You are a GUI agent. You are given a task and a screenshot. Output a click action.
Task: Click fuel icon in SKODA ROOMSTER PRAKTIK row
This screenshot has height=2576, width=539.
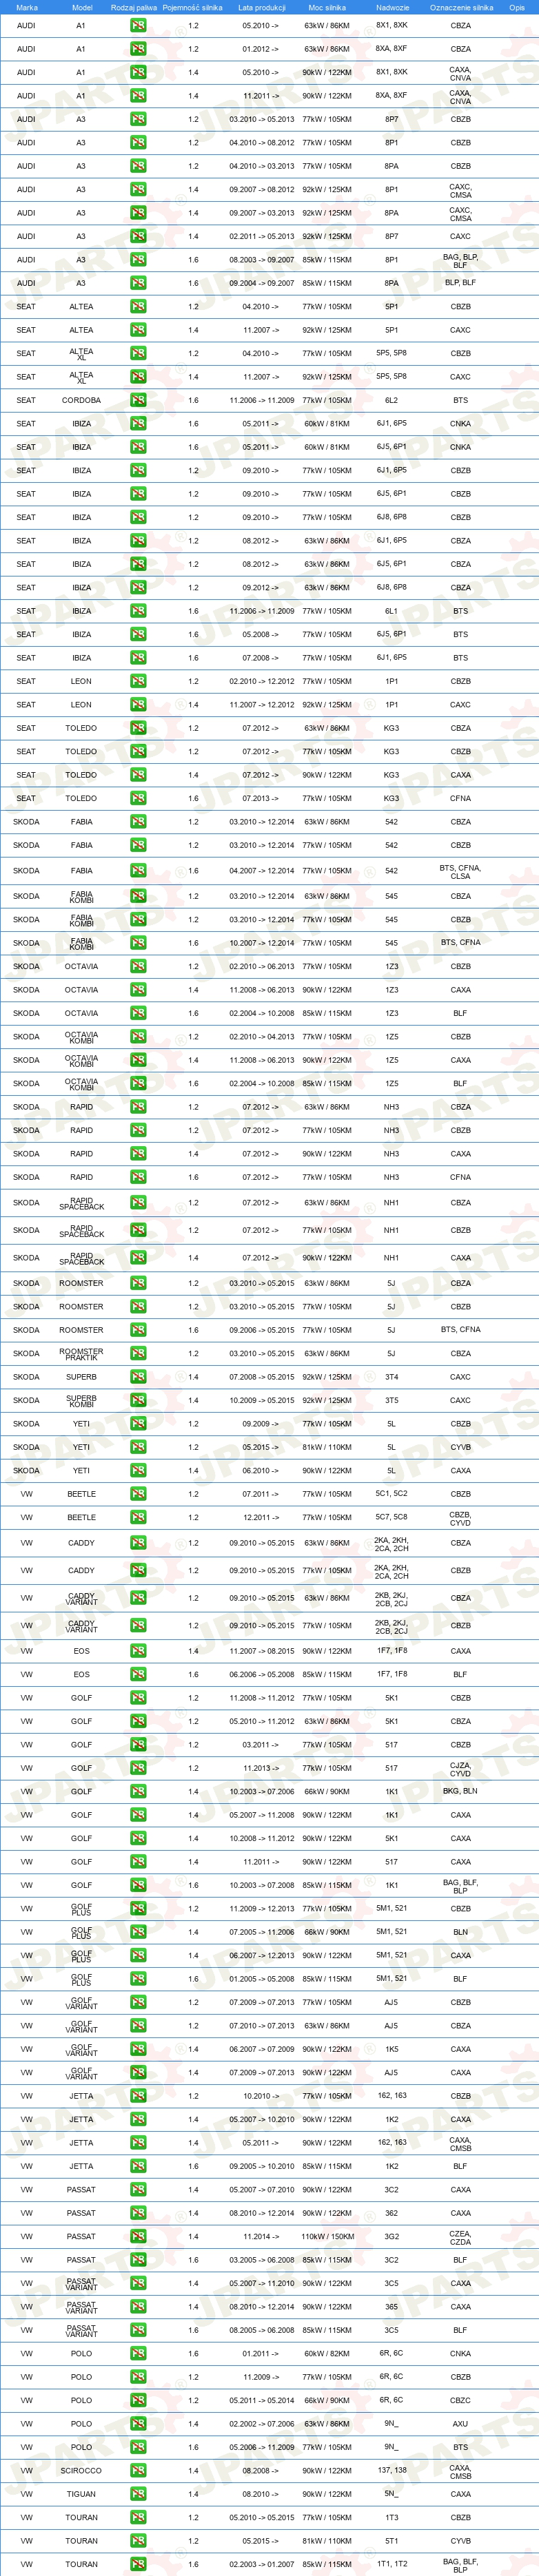coord(138,1353)
